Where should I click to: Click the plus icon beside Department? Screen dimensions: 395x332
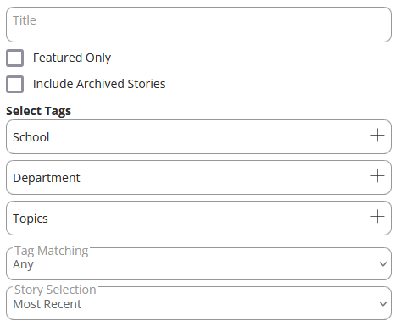tap(377, 176)
